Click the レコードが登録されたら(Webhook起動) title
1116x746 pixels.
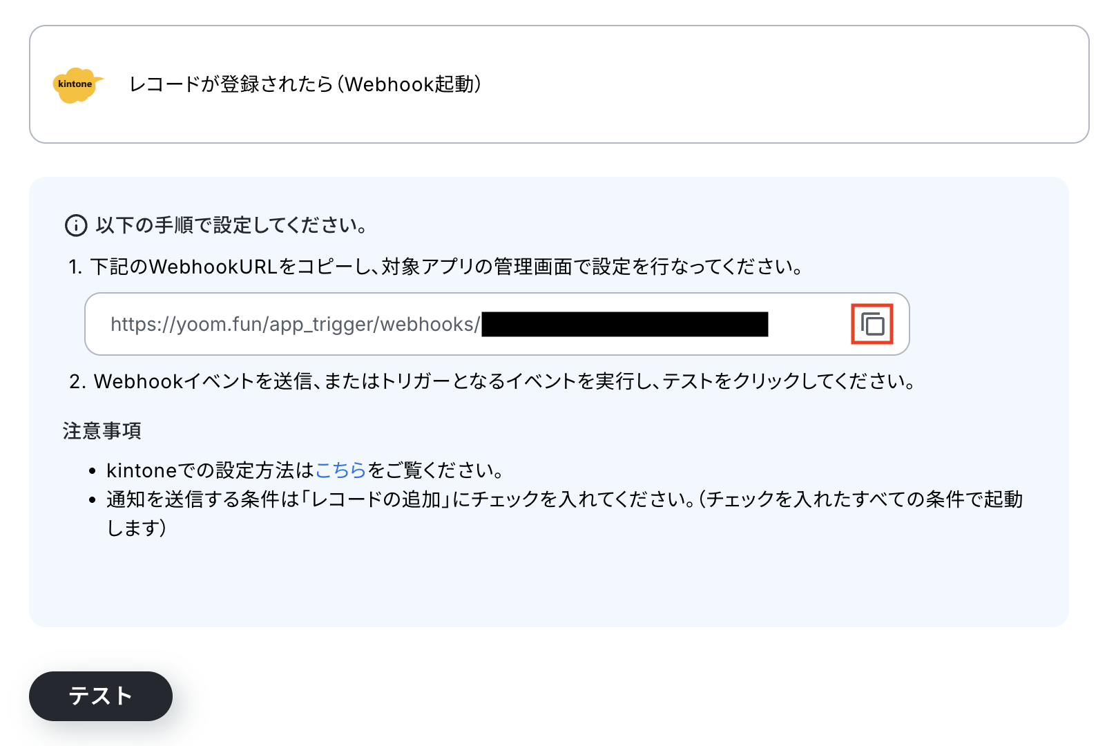coord(305,84)
